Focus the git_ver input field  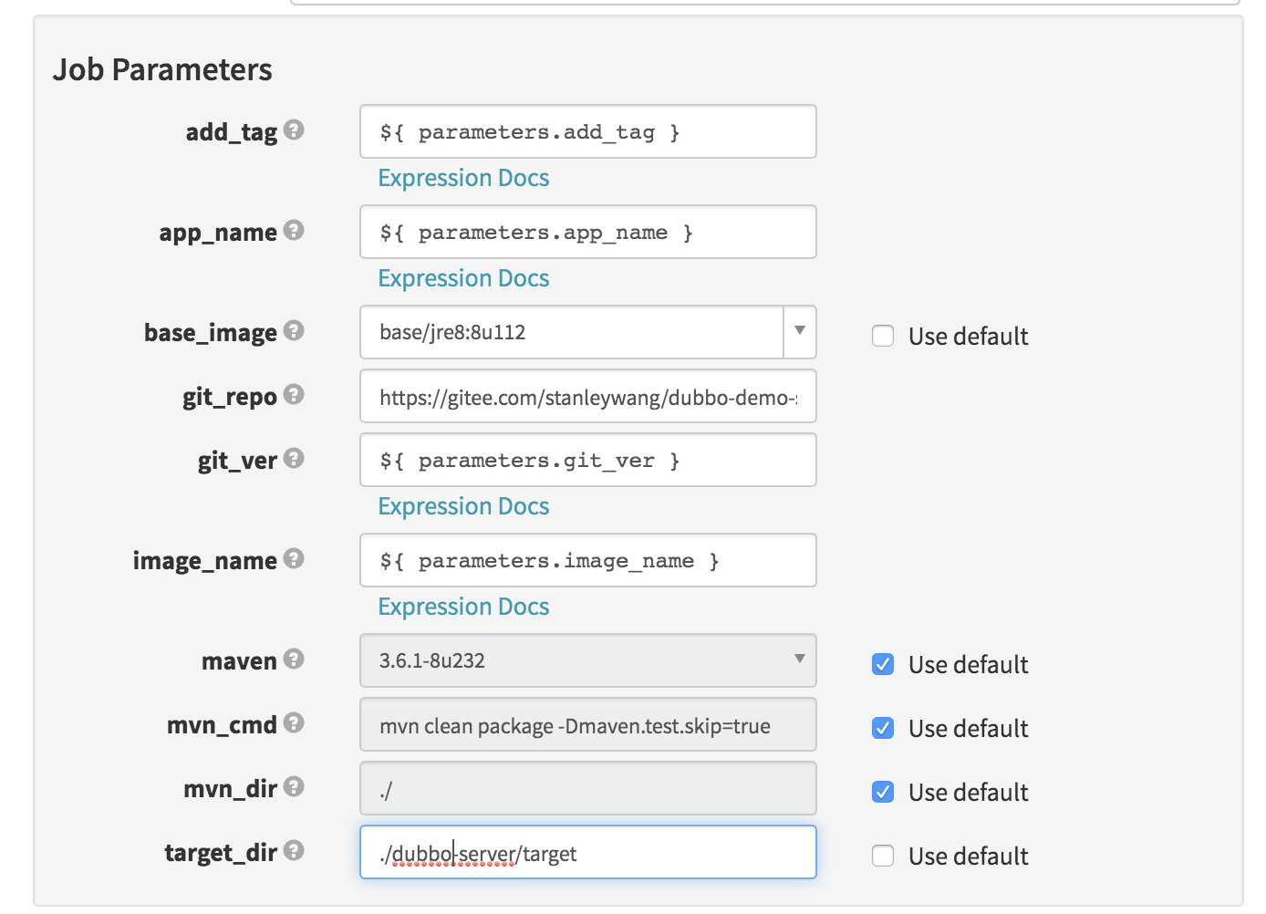pos(588,460)
